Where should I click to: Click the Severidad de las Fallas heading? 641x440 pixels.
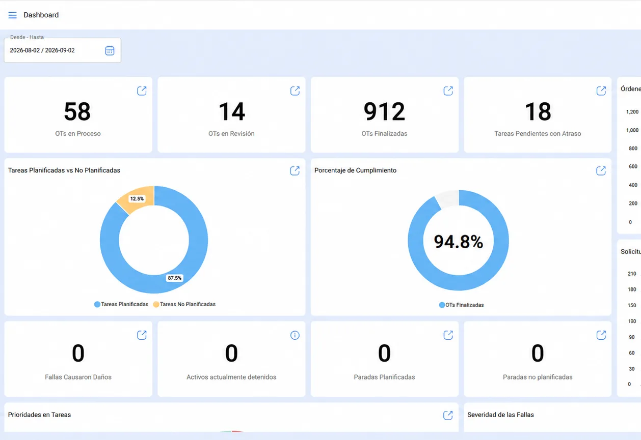(x=501, y=415)
